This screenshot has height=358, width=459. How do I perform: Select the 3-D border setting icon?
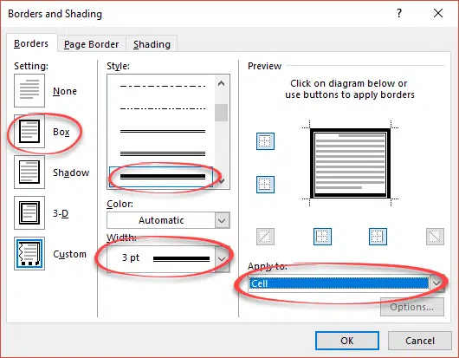point(29,212)
